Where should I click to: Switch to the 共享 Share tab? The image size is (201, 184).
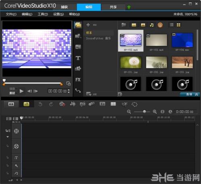tap(113, 7)
